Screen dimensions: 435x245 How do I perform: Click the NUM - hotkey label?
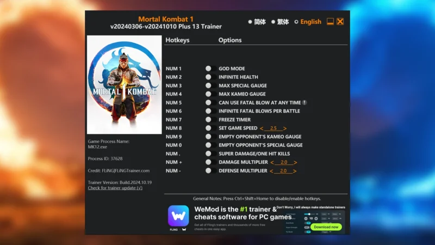(173, 170)
